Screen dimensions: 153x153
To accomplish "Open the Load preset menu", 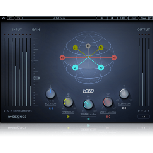I will click(x=133, y=18).
